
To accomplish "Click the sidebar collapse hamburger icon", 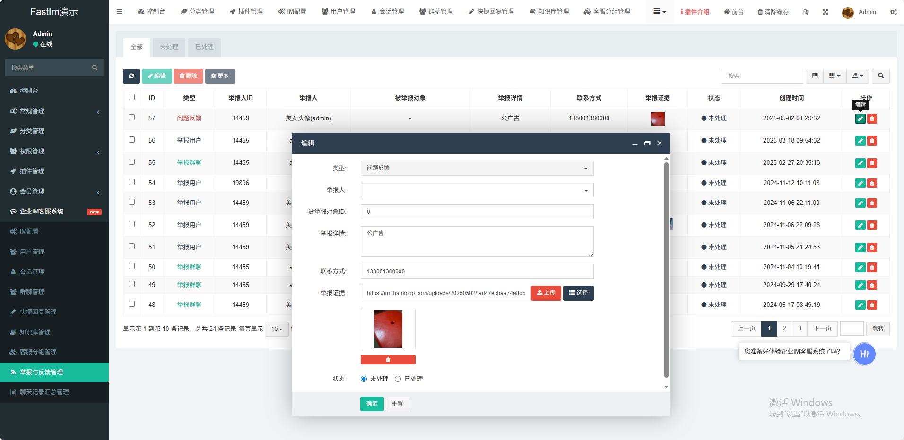I will pos(120,12).
